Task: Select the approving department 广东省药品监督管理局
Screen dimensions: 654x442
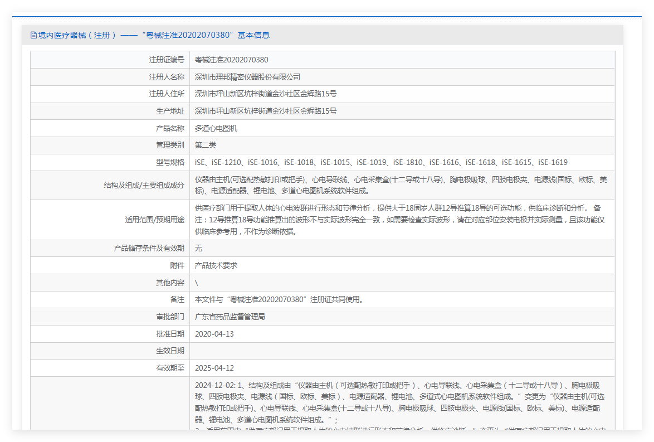Action: point(230,317)
